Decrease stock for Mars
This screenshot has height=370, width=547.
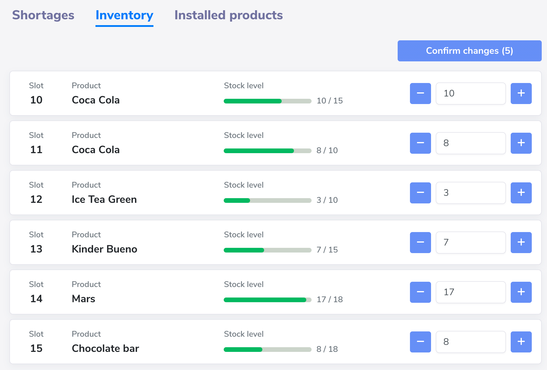pyautogui.click(x=420, y=292)
